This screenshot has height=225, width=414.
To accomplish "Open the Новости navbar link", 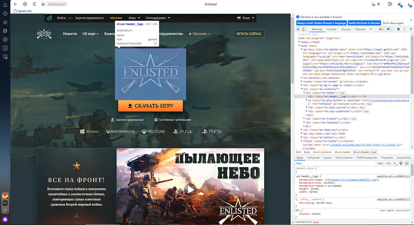I will coord(70,34).
